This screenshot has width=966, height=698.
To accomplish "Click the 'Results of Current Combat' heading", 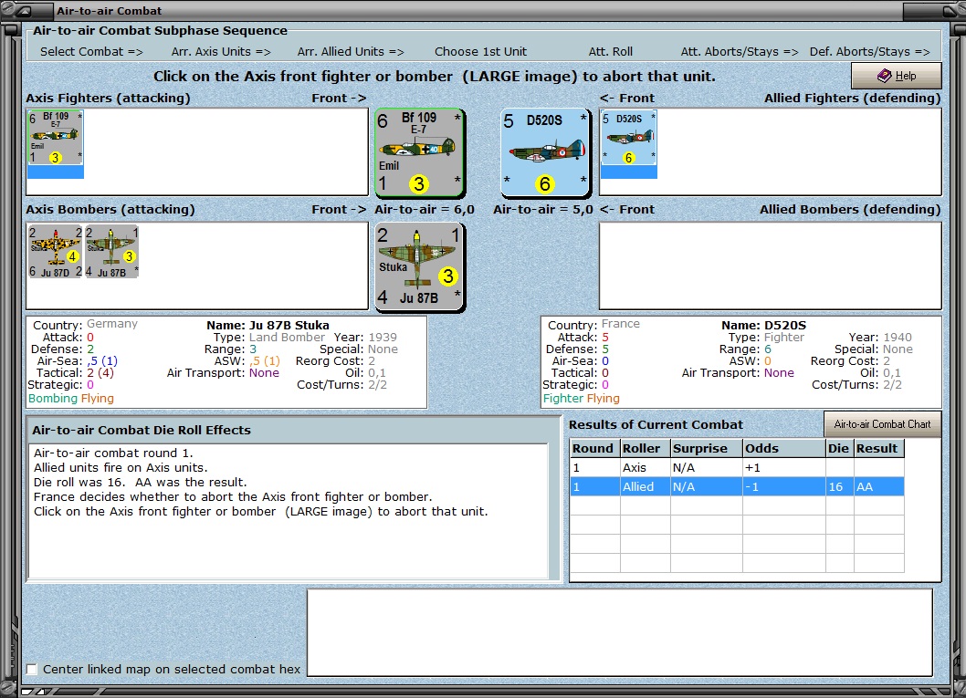I will [x=656, y=424].
